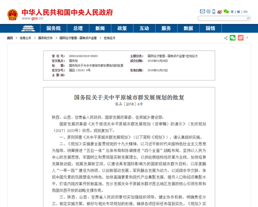Open 国务院文件 breadcrumb link
Image resolution: width=258 pixels, height=207 pixels.
pyautogui.click(x=45, y=38)
